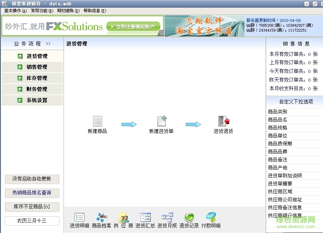The image size is (323, 233).
Task: 打开"商品档案"图标
Action: pyautogui.click(x=101, y=218)
